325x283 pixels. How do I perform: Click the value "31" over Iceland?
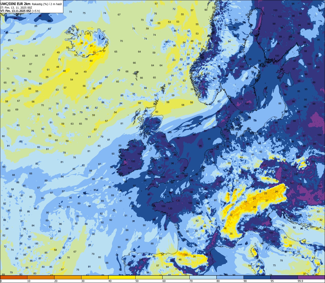click(x=91, y=46)
